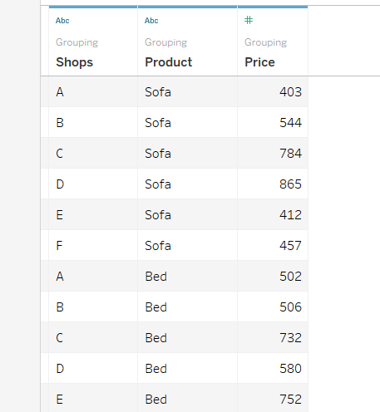Select shop D in the Bed rows
This screenshot has width=380, height=412.
click(93, 369)
